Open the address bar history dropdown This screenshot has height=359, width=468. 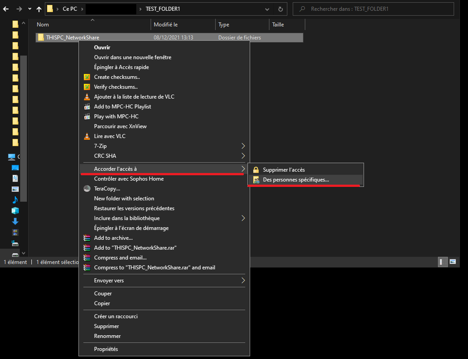pyautogui.click(x=267, y=9)
